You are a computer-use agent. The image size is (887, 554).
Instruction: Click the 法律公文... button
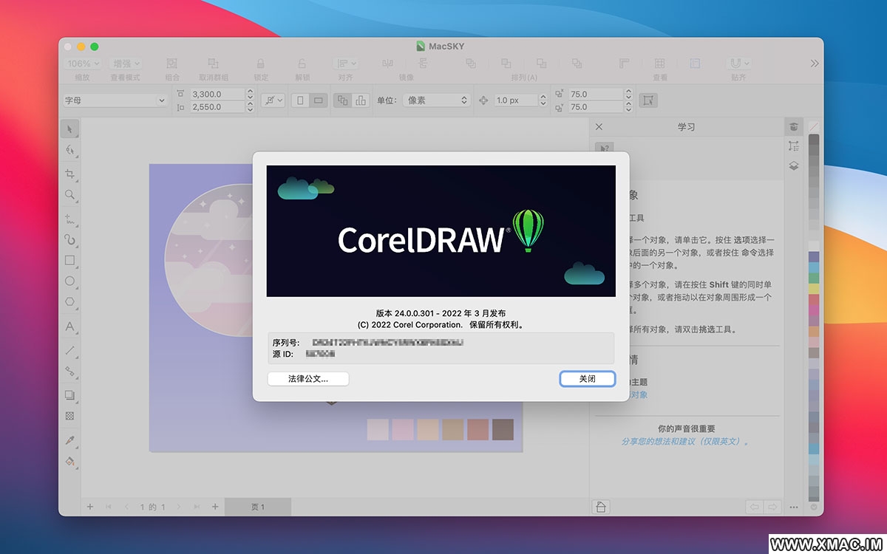[308, 378]
